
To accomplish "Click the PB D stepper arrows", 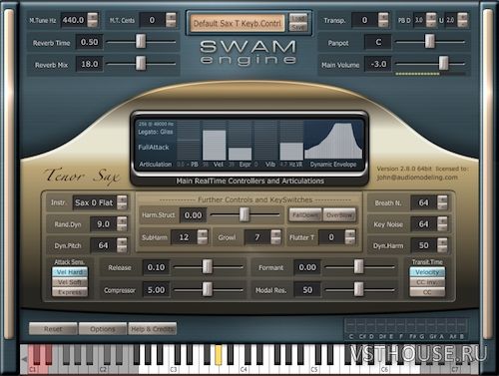I will (431, 20).
